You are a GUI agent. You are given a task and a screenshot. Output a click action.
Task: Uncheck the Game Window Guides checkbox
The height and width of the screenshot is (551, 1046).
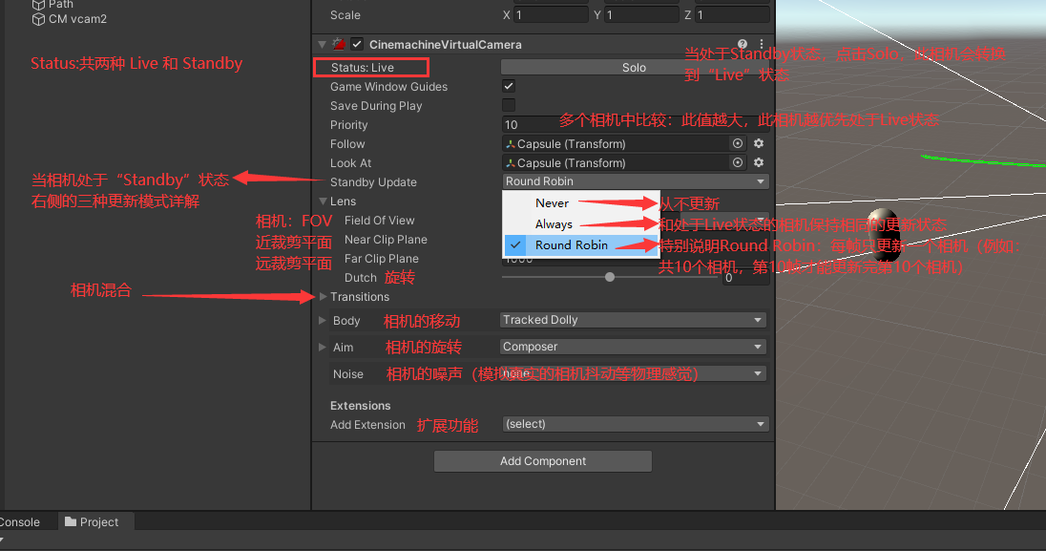coord(509,86)
